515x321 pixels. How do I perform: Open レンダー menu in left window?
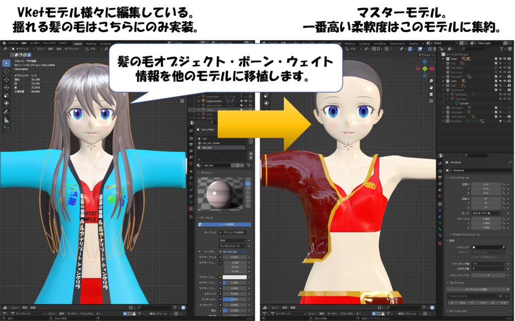35,43
